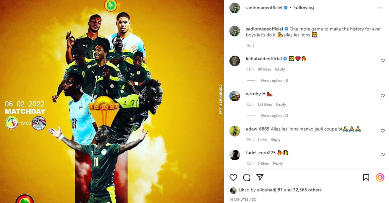Screen dimensions: 389x203
Task: Click wrrnby's profile avatar
Action: coord(235,96)
